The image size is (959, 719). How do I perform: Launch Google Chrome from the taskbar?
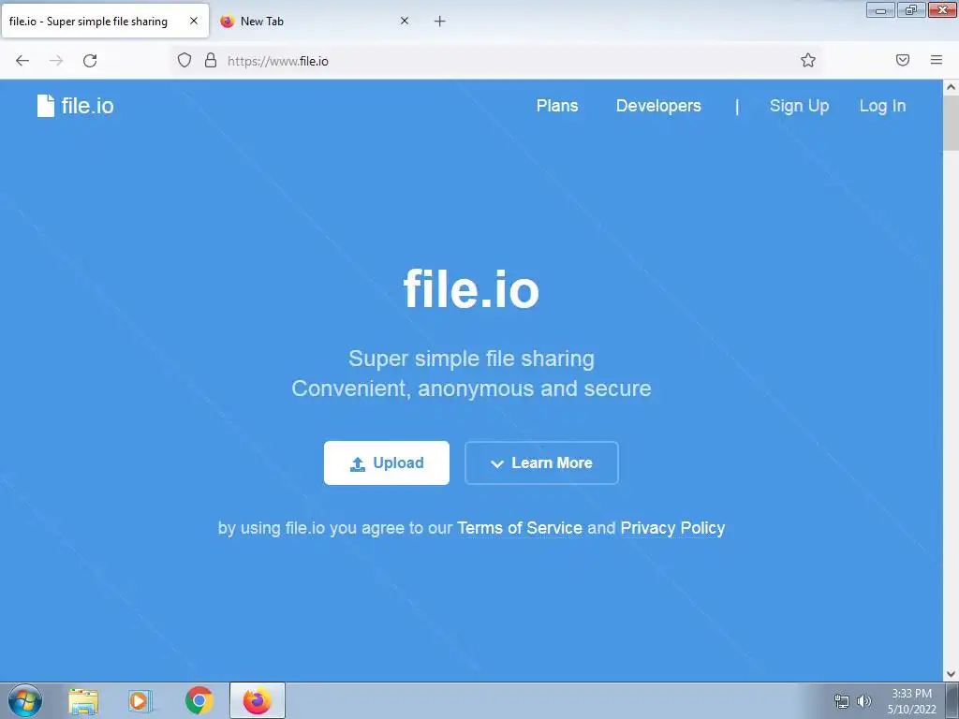pos(199,700)
